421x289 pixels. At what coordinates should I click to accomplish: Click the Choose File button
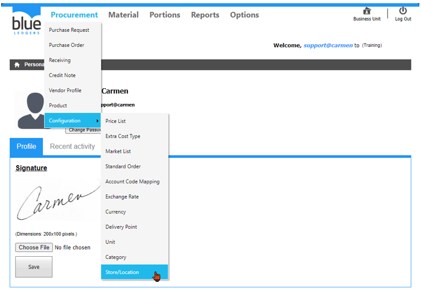34,248
